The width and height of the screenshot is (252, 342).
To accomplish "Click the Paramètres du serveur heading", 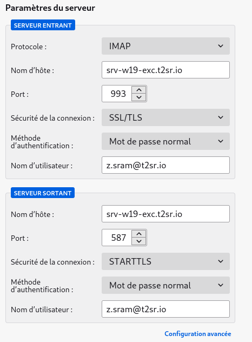I will point(50,8).
